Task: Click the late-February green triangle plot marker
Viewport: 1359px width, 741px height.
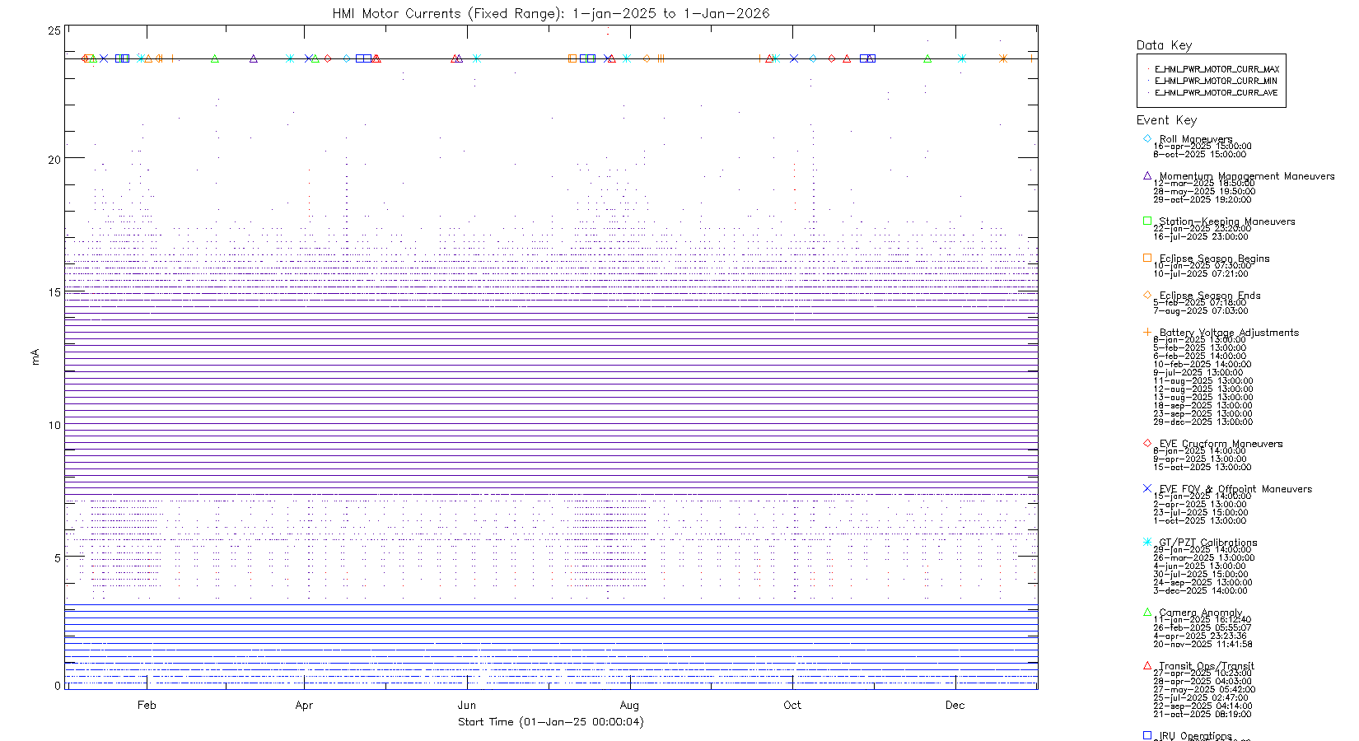Action: click(x=215, y=58)
